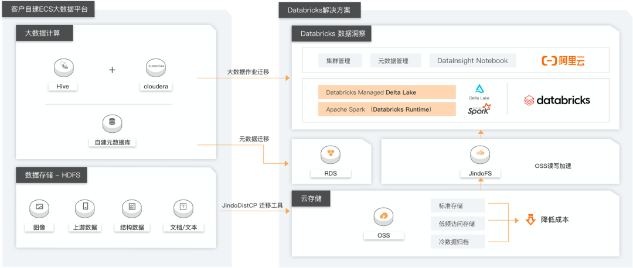Screen dimensions: 633x268
Task: Click the orange down-arrow cost reduction icon
Action: (530, 219)
